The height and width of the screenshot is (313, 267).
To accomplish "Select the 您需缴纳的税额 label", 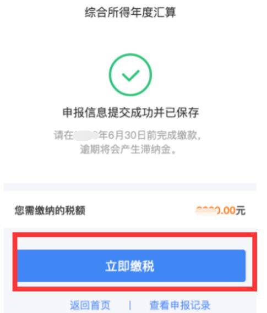I will point(50,210).
